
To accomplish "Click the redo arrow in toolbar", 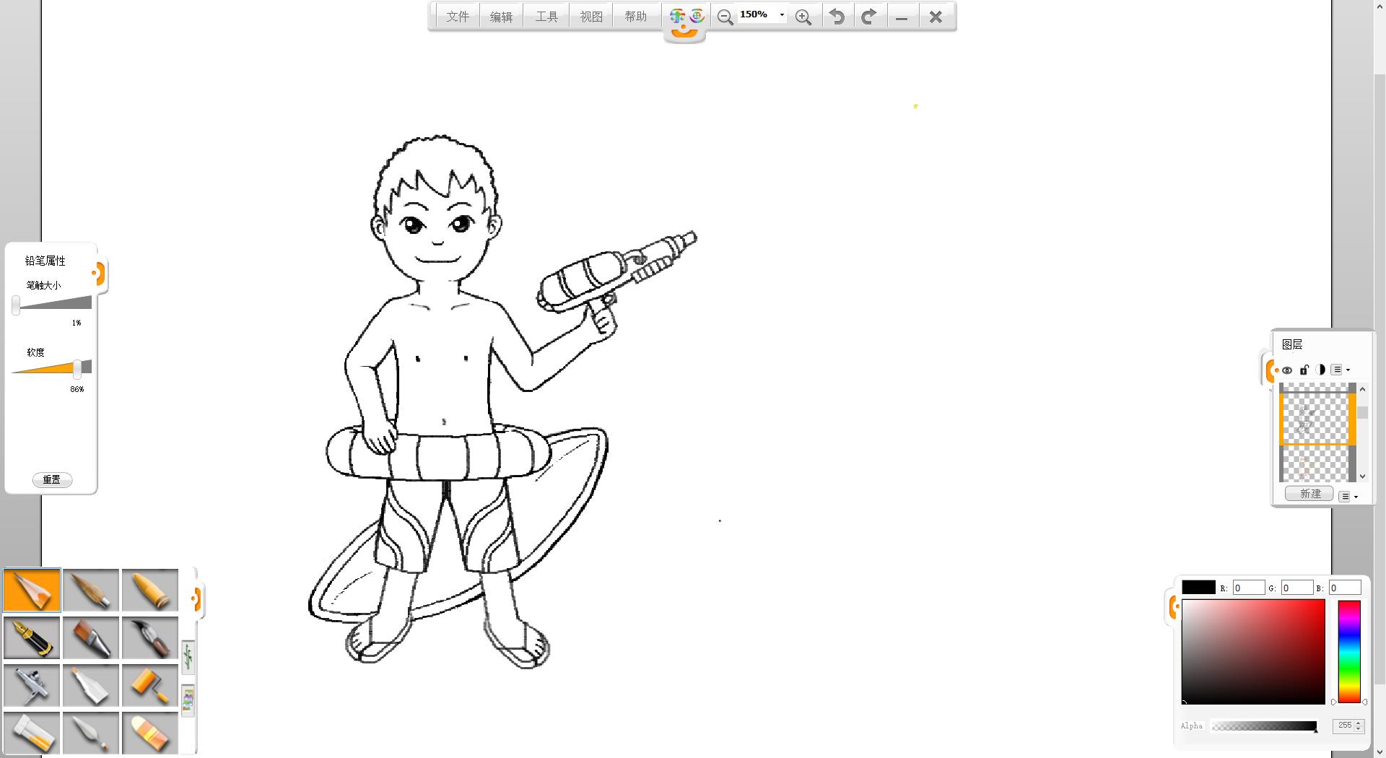I will [x=869, y=17].
